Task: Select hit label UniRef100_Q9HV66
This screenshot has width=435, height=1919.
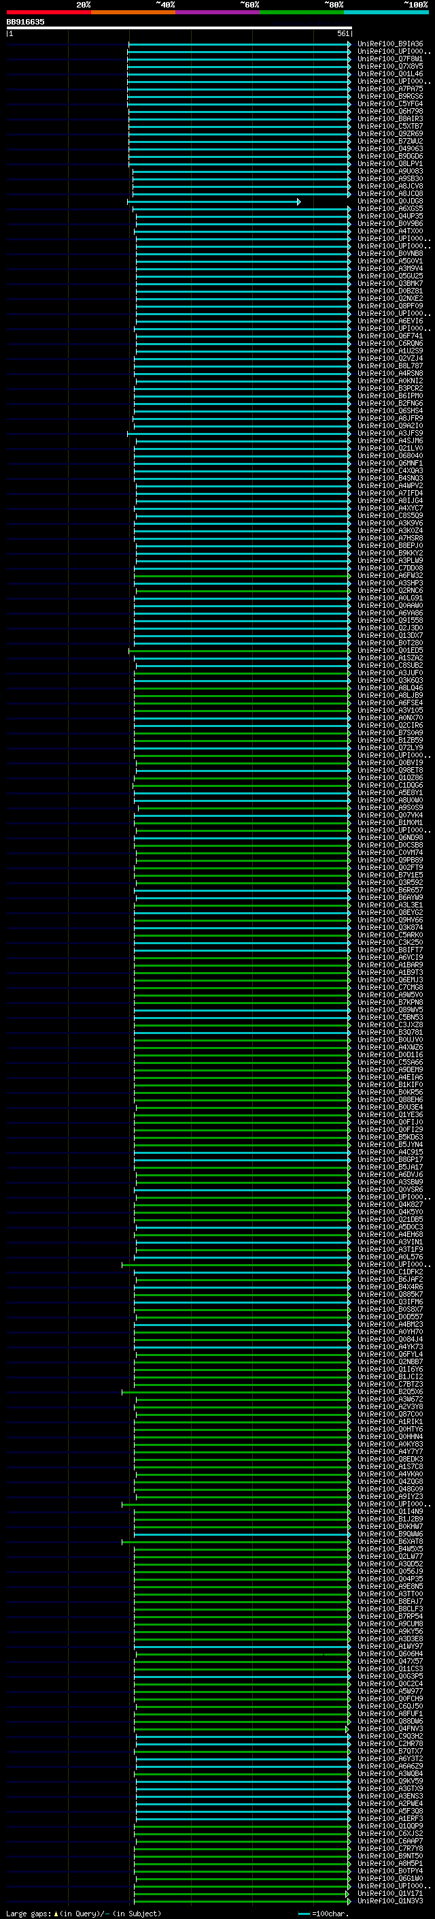Action: (390, 920)
